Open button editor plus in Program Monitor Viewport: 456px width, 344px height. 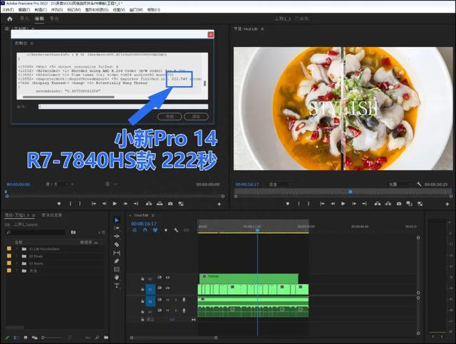(x=447, y=204)
